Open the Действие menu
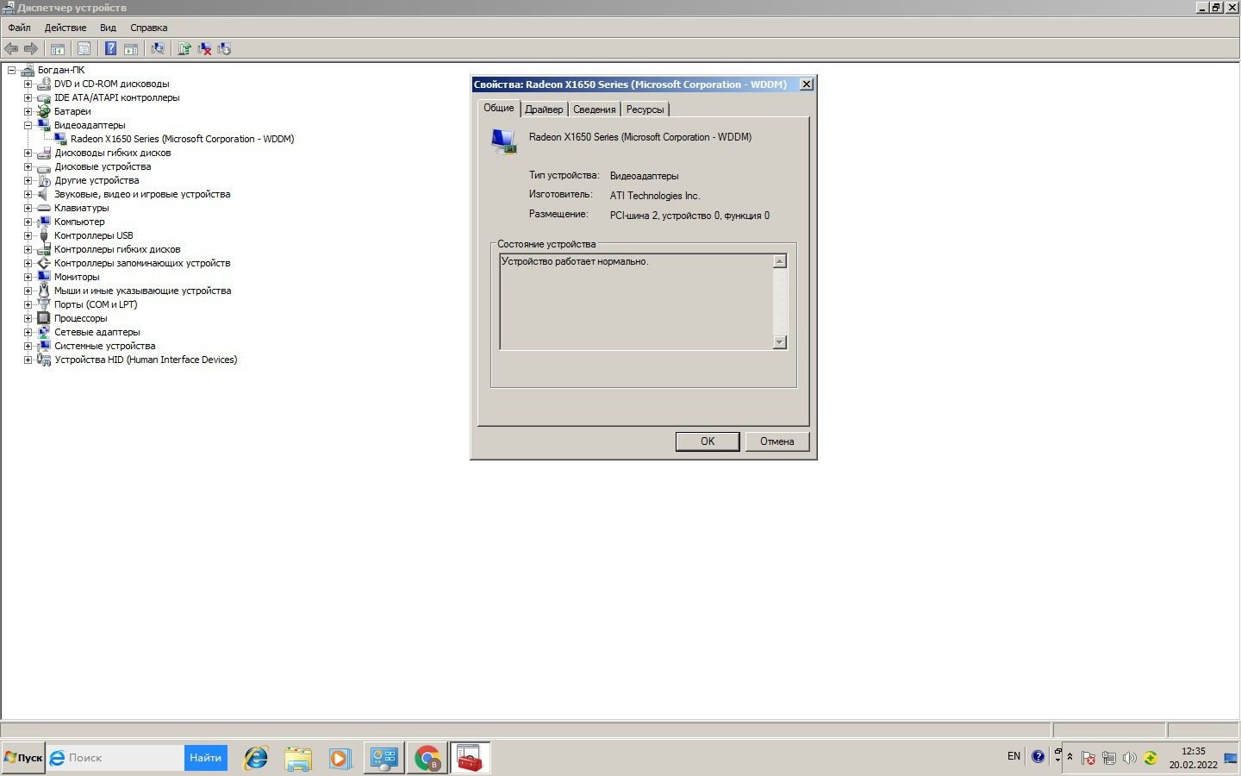The image size is (1241, 776). click(65, 28)
